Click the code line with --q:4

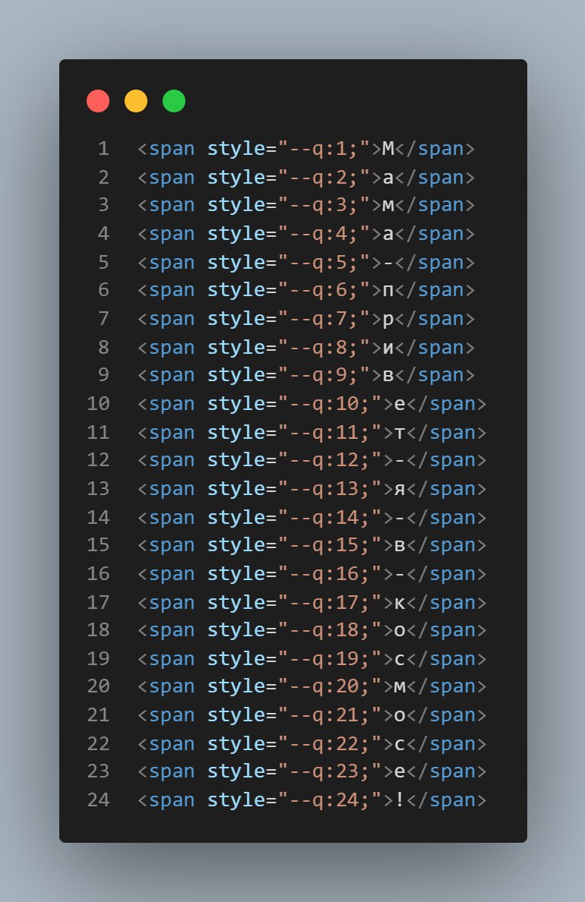(x=305, y=234)
